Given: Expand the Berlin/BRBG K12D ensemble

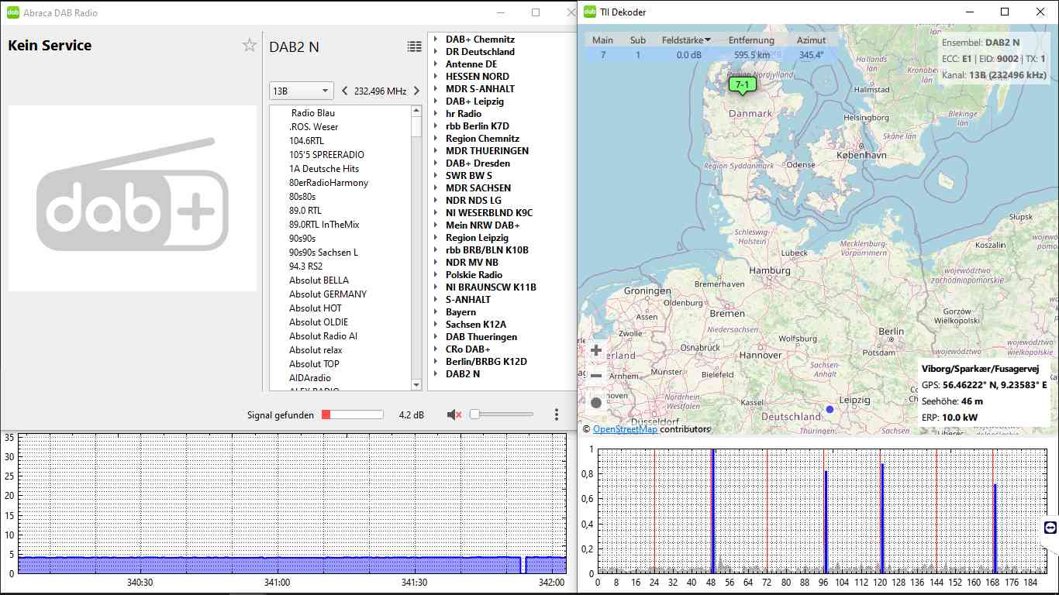Looking at the screenshot, I should click(436, 362).
